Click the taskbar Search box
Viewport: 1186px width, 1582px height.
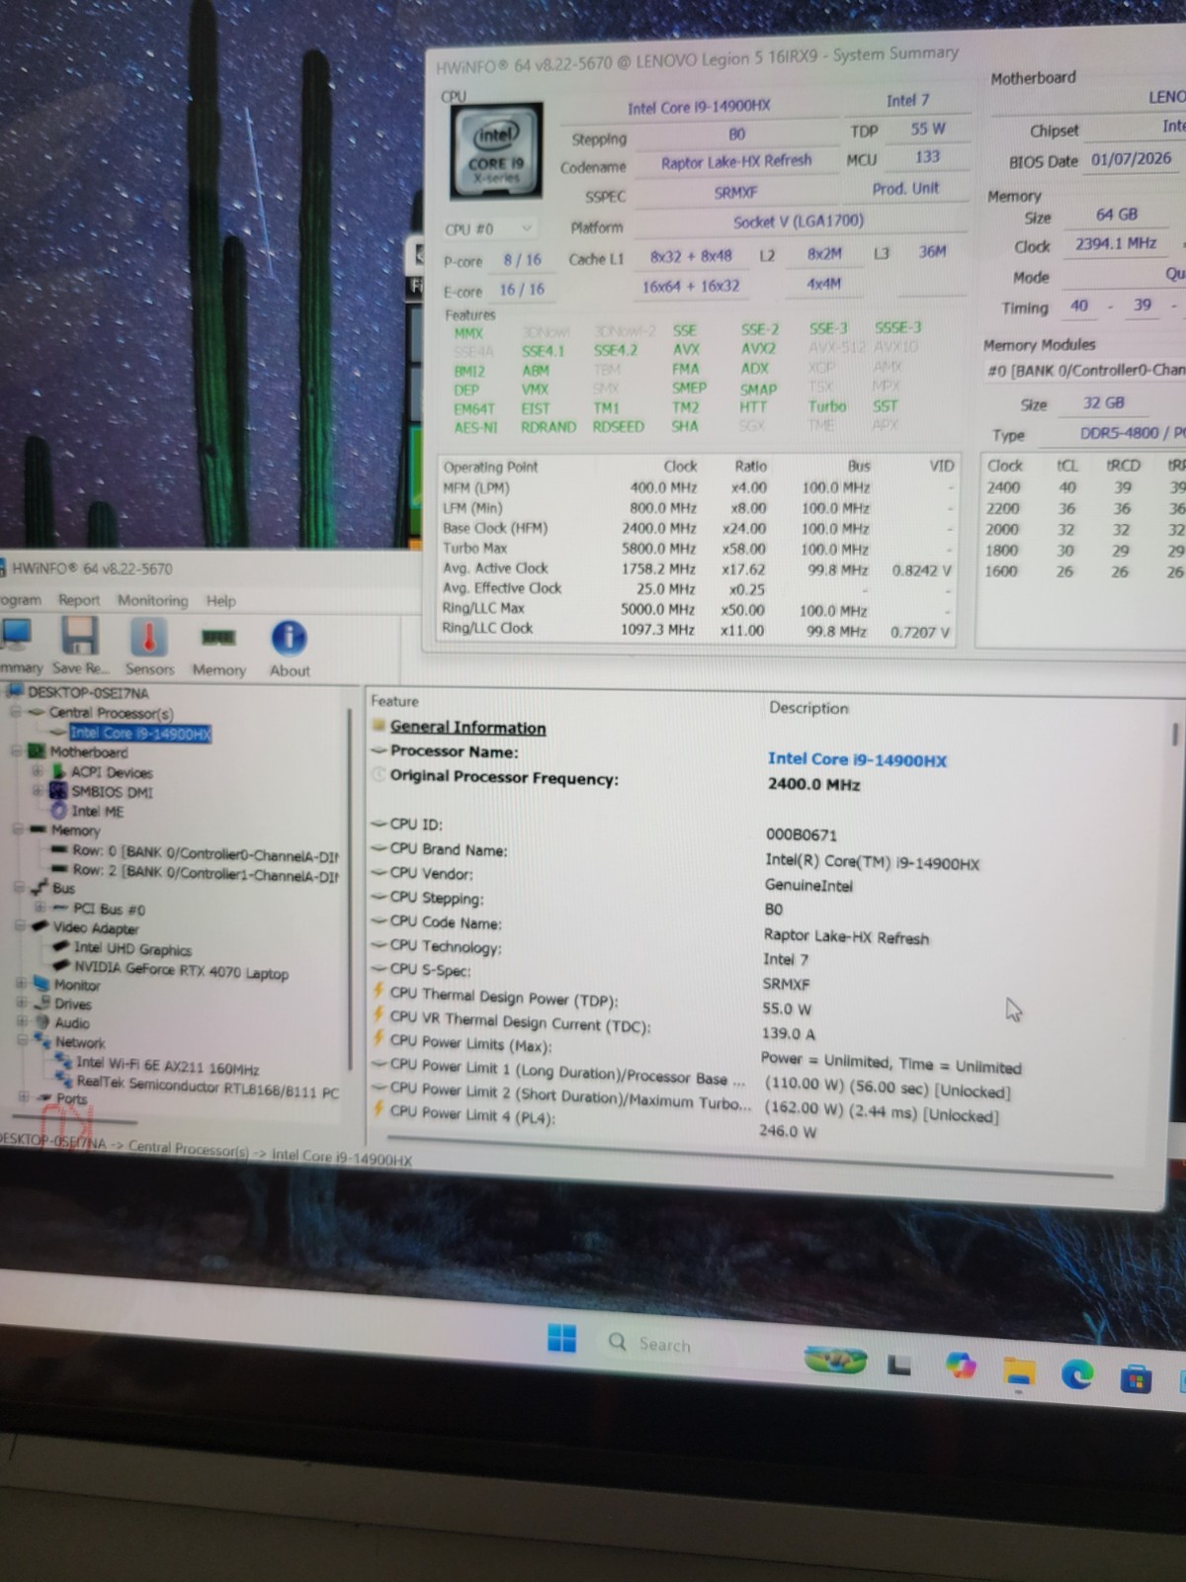point(692,1345)
